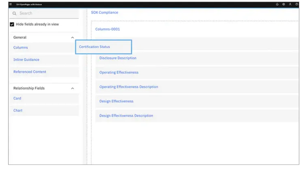Select the Card relationship field

click(x=44, y=98)
